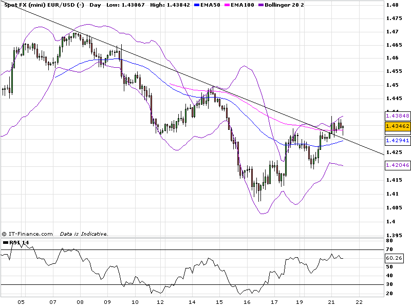Image resolution: width=411 pixels, height=308 pixels.
Task: Click the date axis label 16
Action: (x=247, y=302)
